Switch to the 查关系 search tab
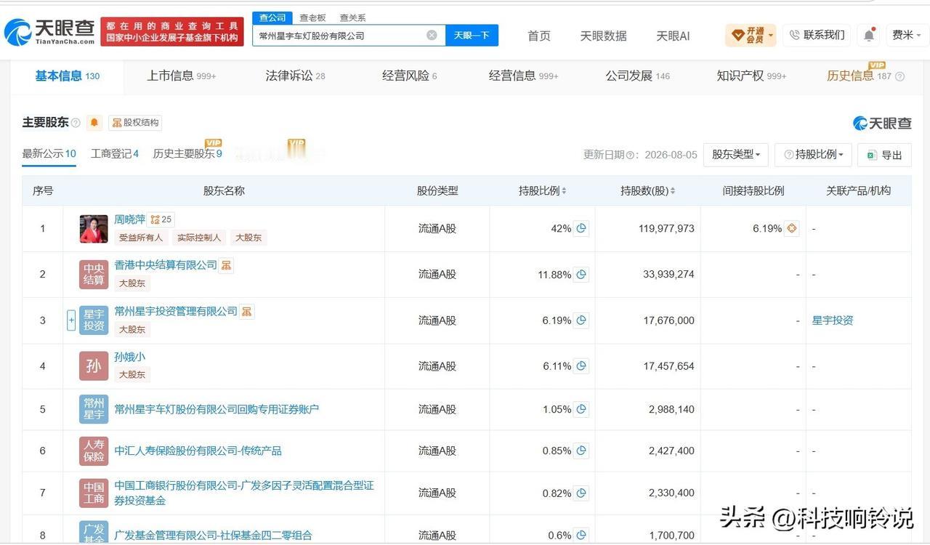930x545 pixels. coord(352,17)
